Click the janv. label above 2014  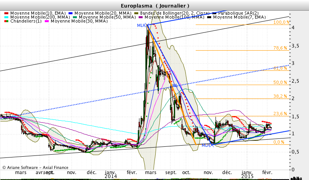pyautogui.click(x=111, y=172)
